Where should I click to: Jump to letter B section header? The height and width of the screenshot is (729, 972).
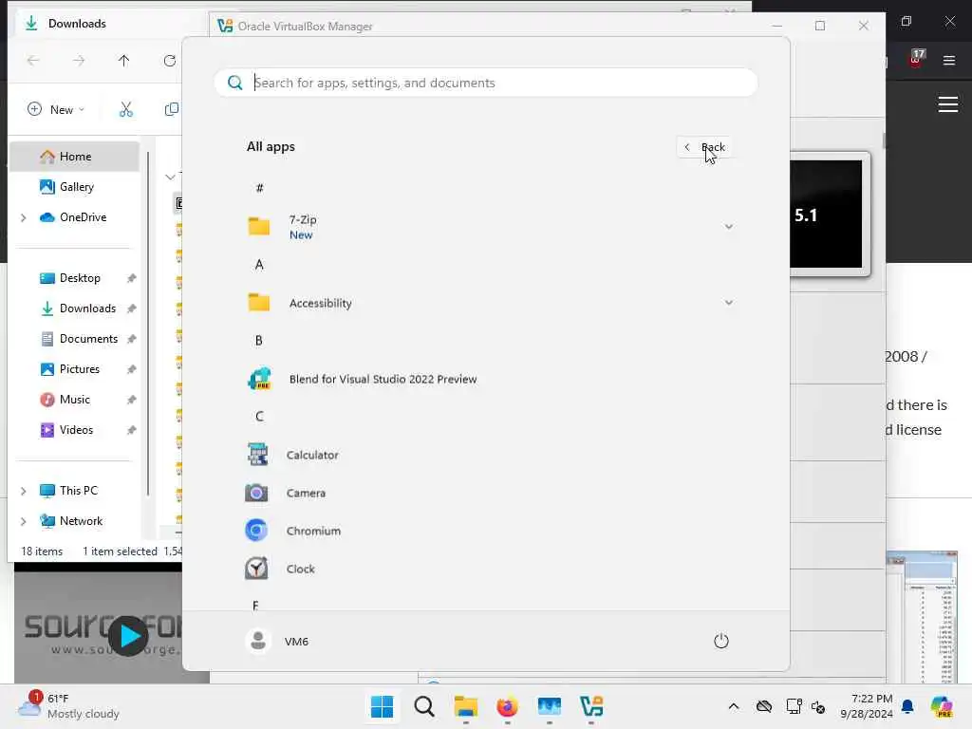(x=259, y=341)
